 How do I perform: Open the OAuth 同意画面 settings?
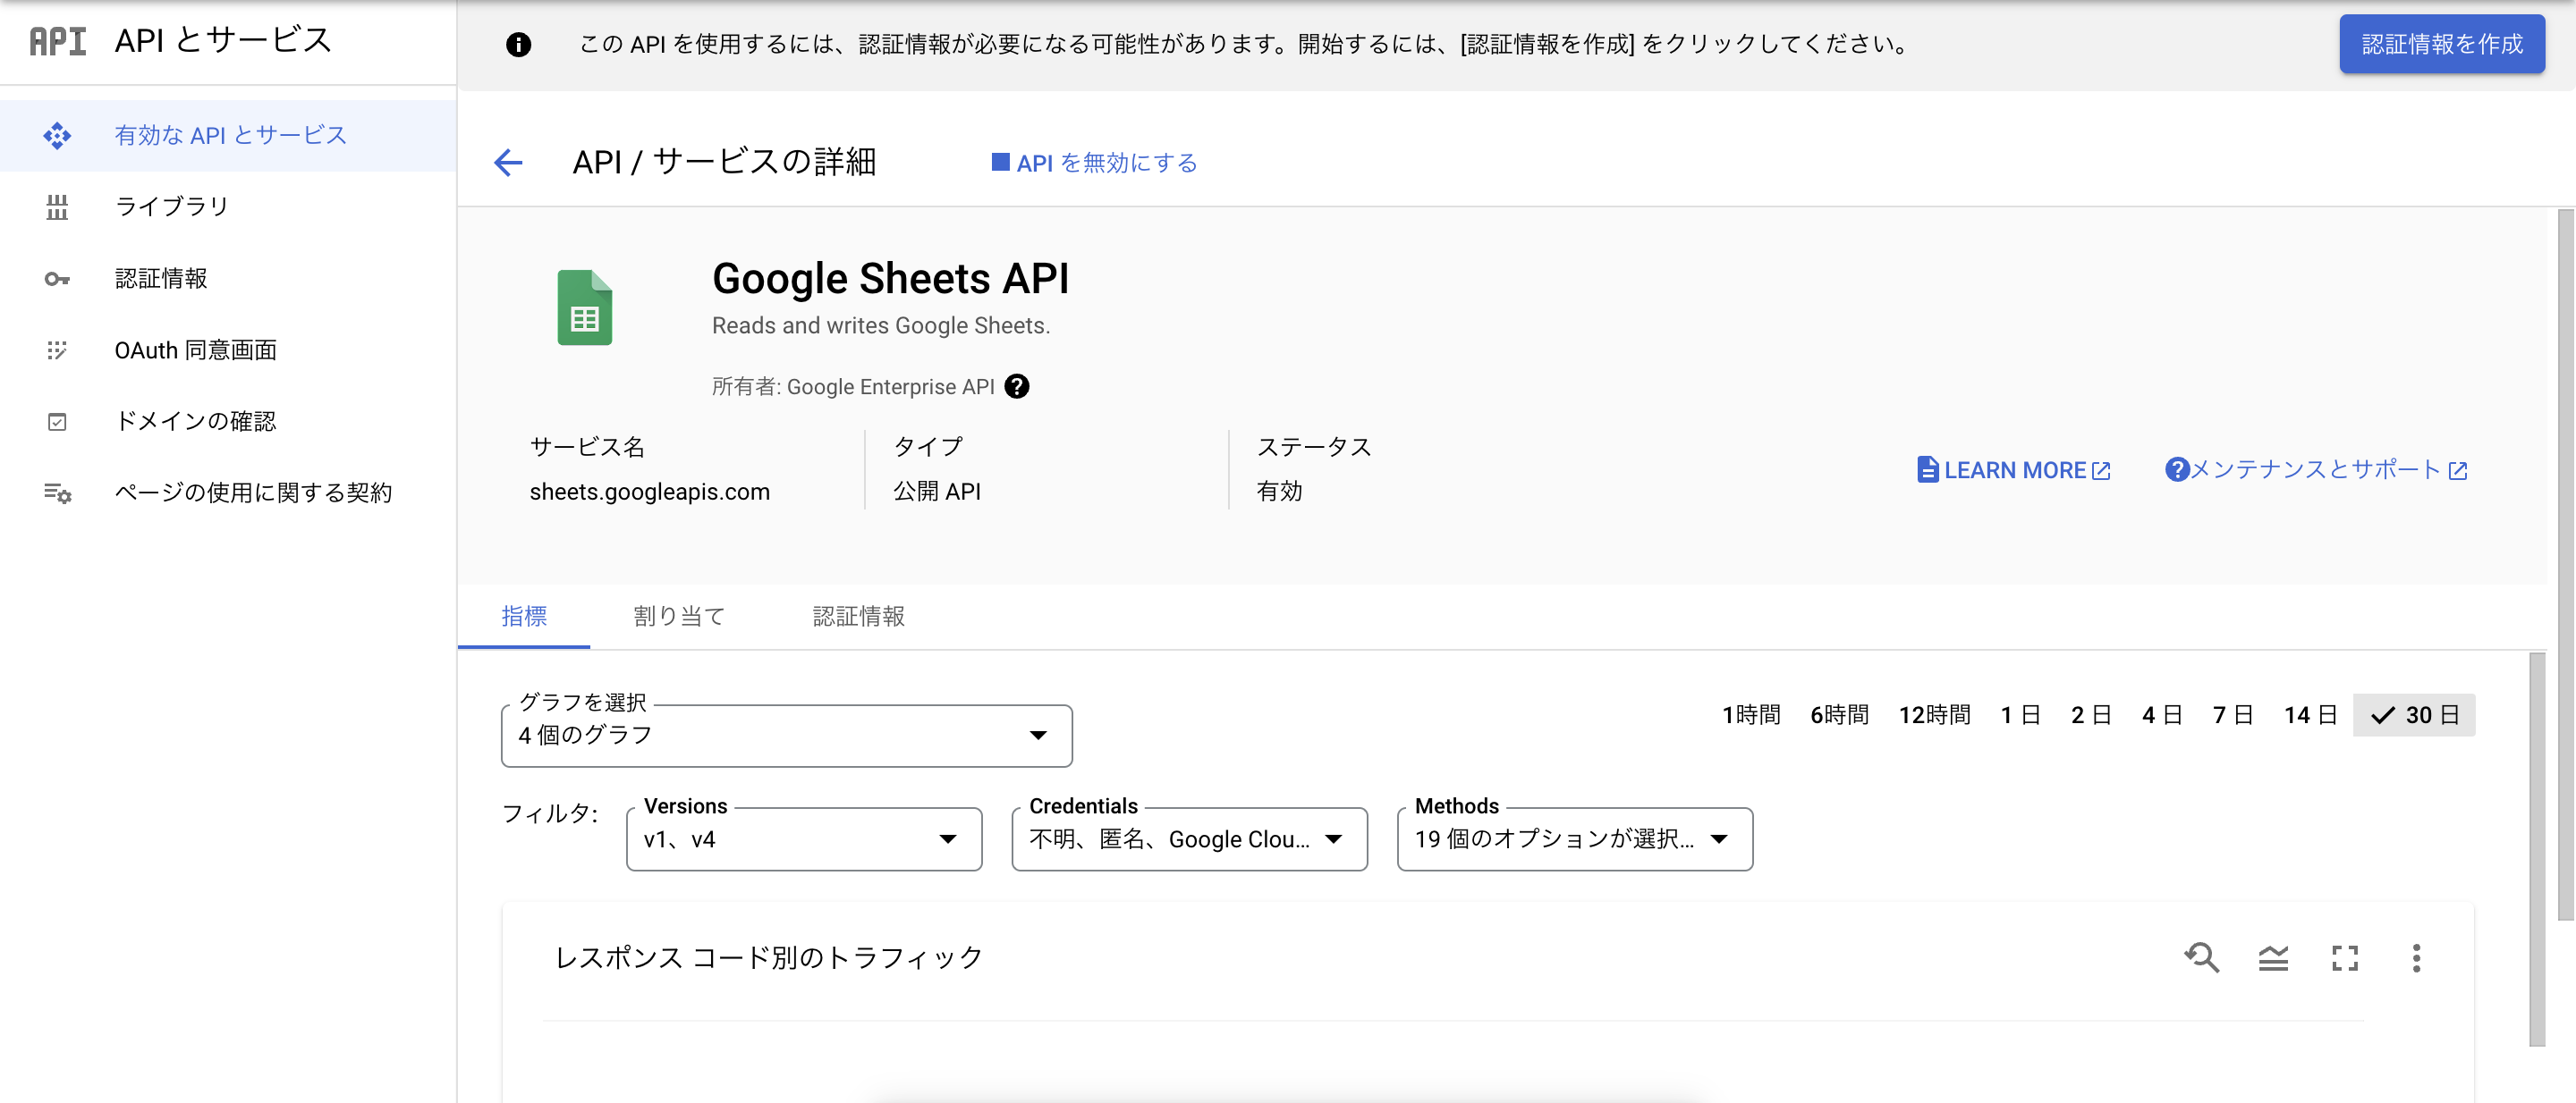196,349
